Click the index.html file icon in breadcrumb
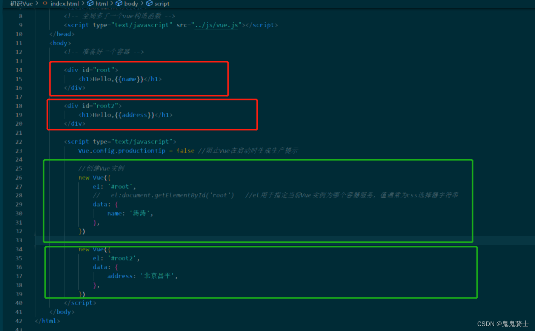The width and height of the screenshot is (535, 331). tap(45, 3)
